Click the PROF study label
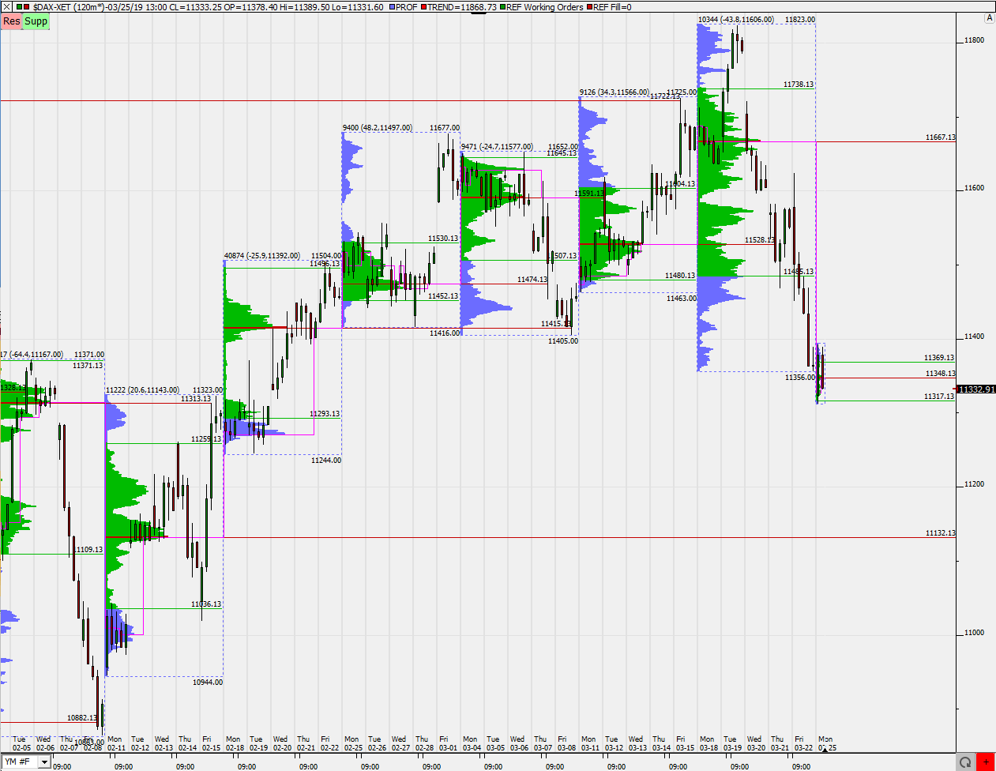Image resolution: width=996 pixels, height=771 pixels. pos(407,7)
